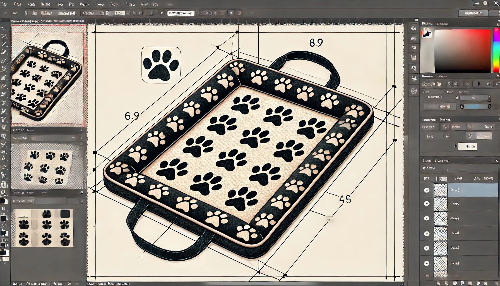Click the white button in the lower properties panel
This screenshot has width=500, height=286.
click(468, 146)
